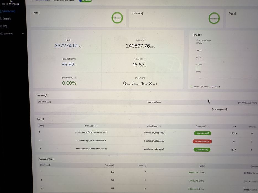Screen dimensions: 258x193
Task: Select ambient temperature 35.62 °C
Action: [69, 65]
